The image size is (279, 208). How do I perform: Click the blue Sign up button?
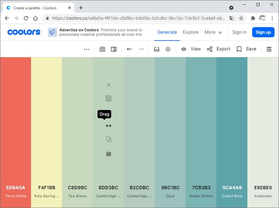pos(263,32)
